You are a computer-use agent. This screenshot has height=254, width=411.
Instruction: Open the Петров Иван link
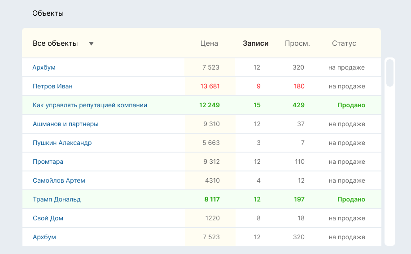click(x=52, y=86)
